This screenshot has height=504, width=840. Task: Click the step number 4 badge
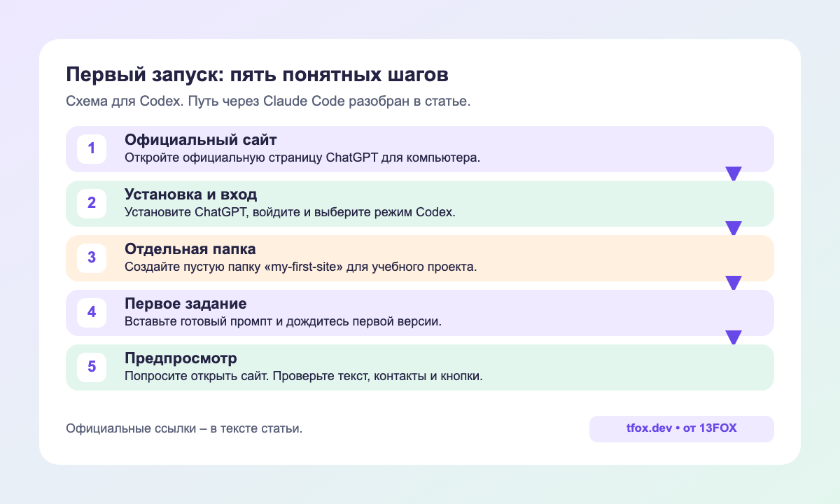point(92,313)
